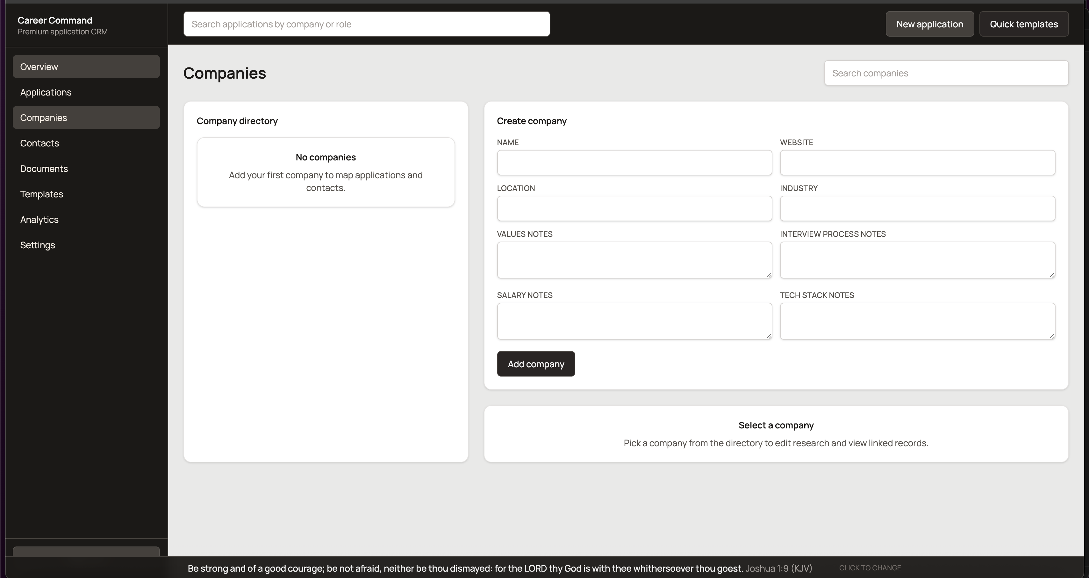
Task: Focus the Values notes textarea
Action: [634, 260]
